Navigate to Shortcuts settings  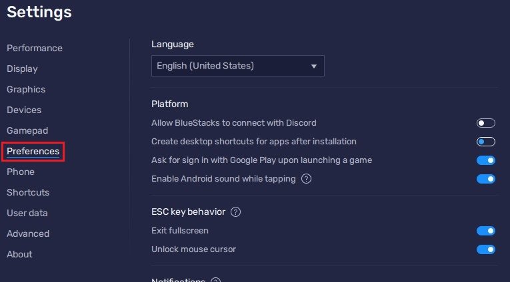coord(28,192)
